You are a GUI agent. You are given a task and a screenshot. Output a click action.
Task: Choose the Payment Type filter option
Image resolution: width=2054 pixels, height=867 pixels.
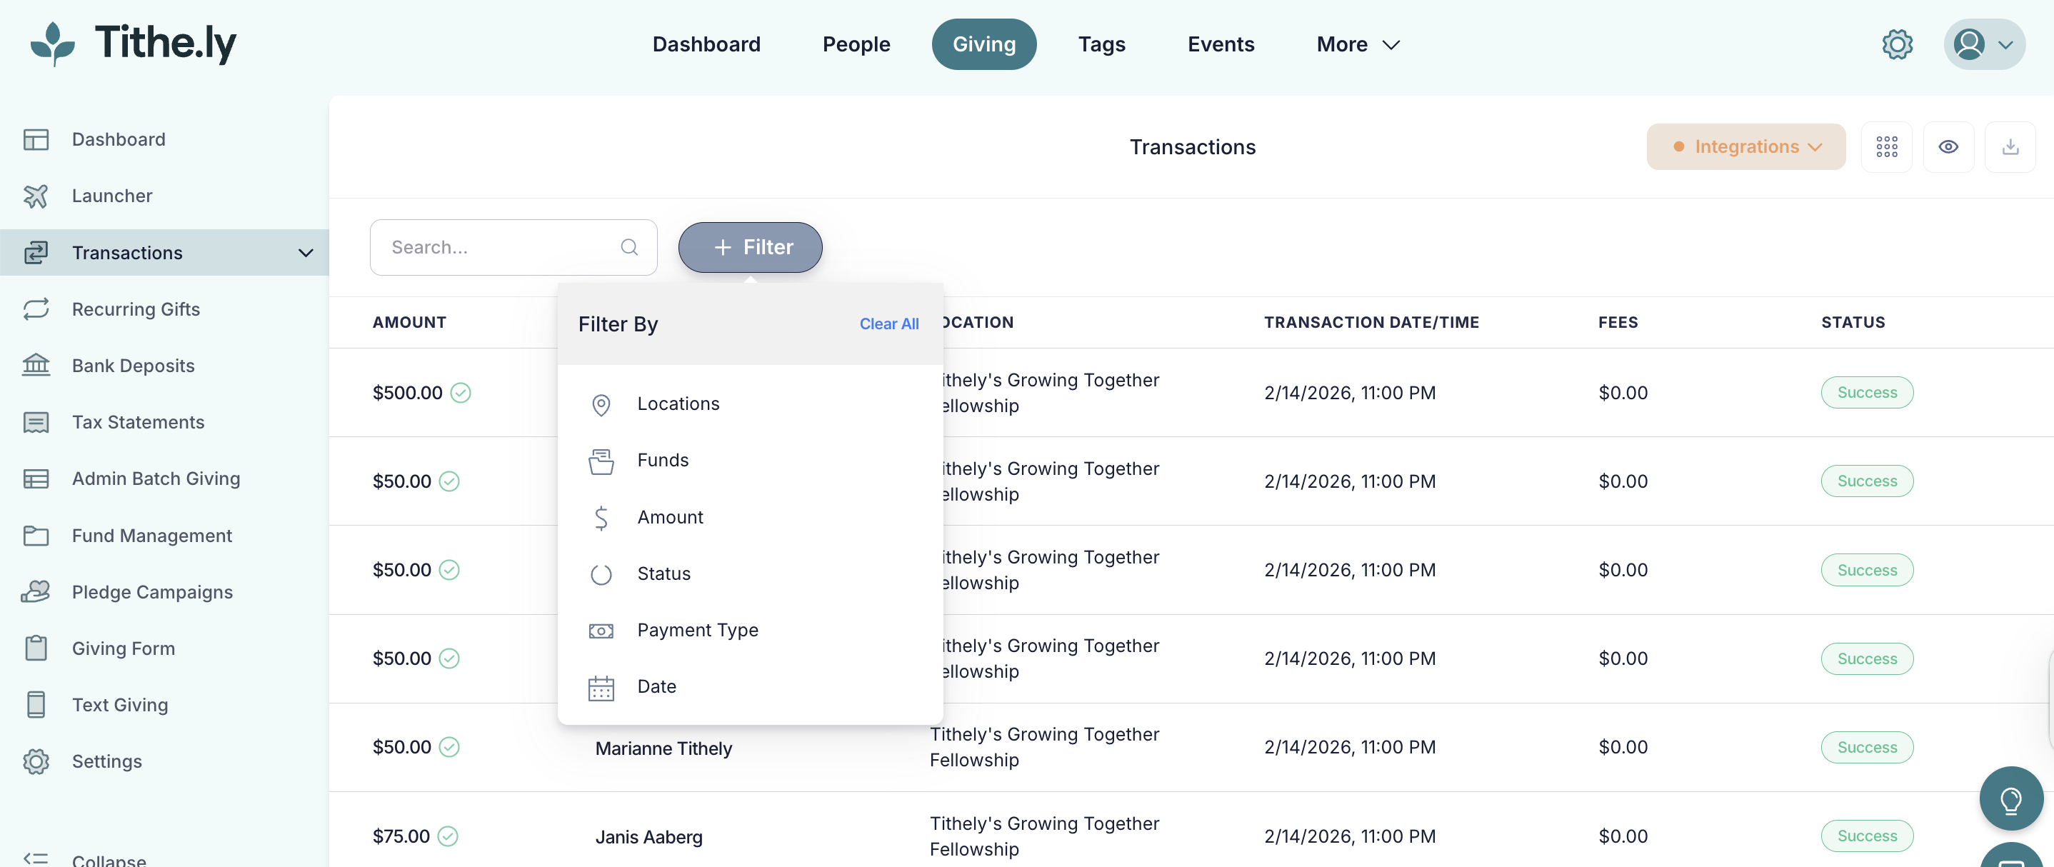751,630
